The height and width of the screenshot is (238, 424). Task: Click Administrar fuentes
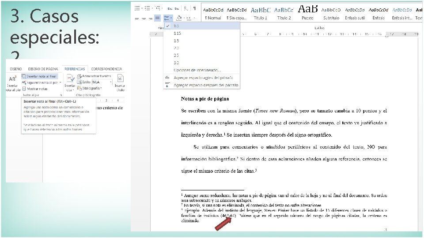[94, 76]
